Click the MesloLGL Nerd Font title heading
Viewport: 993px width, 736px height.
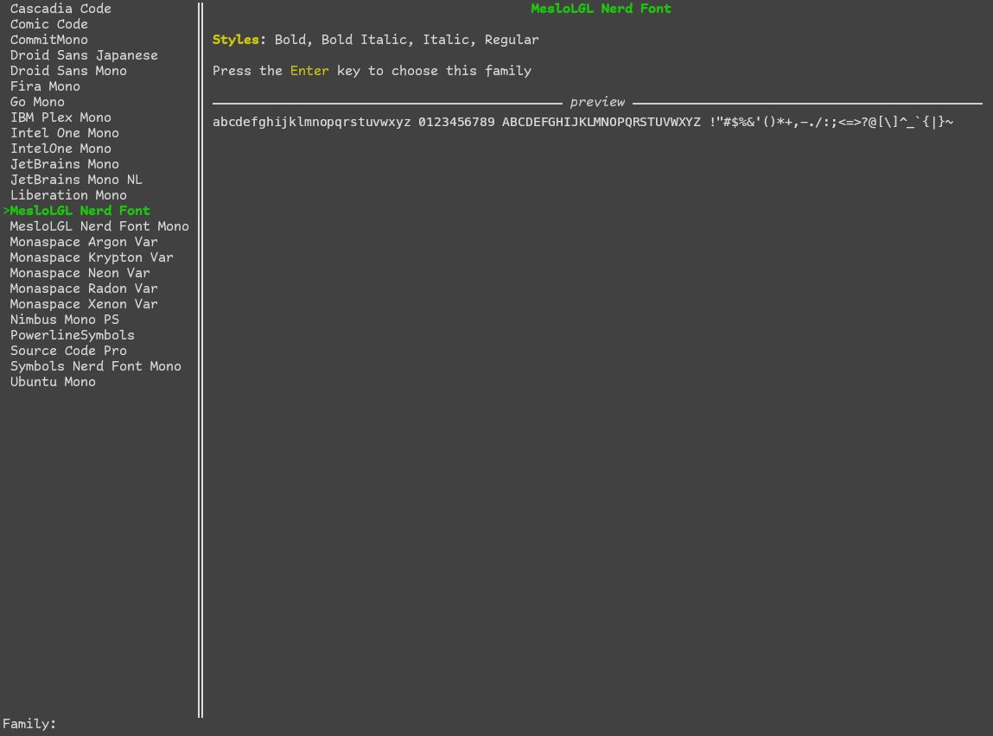pos(601,9)
